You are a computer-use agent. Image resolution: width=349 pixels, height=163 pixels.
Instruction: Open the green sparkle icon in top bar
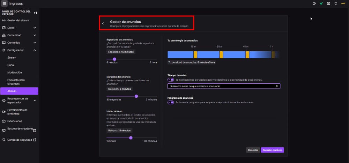click(x=321, y=3)
